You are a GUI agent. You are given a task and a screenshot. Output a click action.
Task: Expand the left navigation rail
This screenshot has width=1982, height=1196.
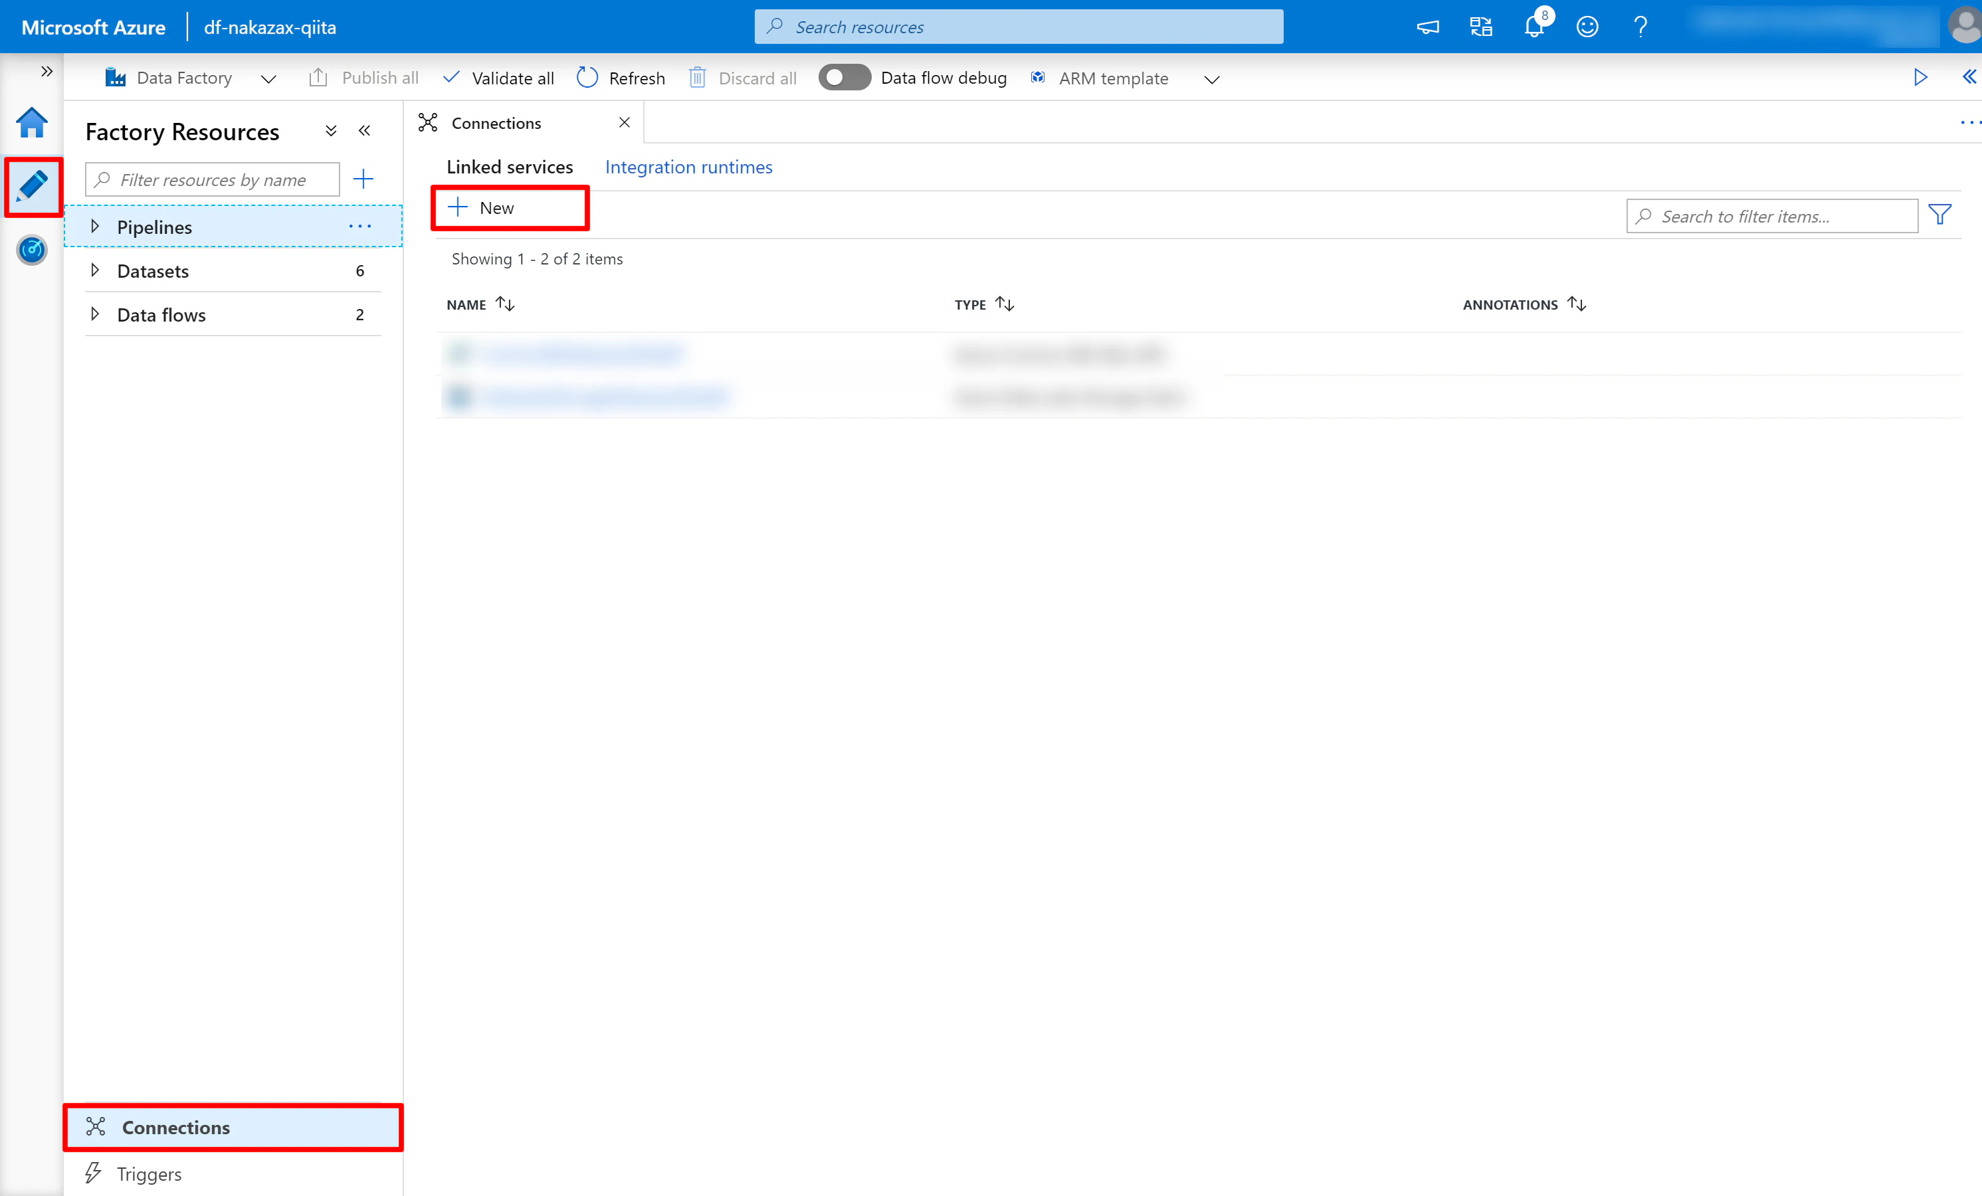tap(47, 71)
